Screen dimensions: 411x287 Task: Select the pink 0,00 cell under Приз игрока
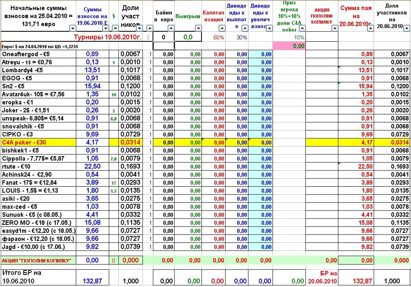tap(289, 46)
